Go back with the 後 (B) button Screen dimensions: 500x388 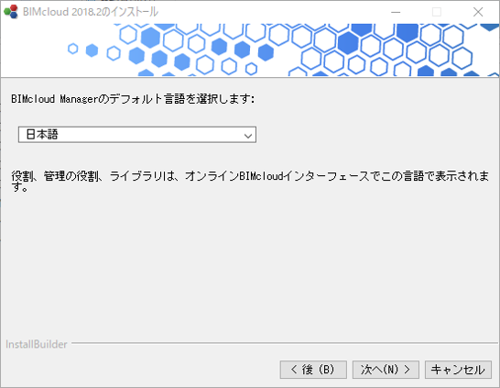313,370
